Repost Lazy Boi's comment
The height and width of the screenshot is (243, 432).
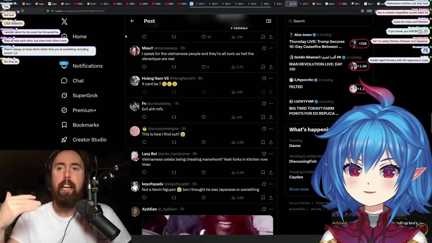coord(174,172)
